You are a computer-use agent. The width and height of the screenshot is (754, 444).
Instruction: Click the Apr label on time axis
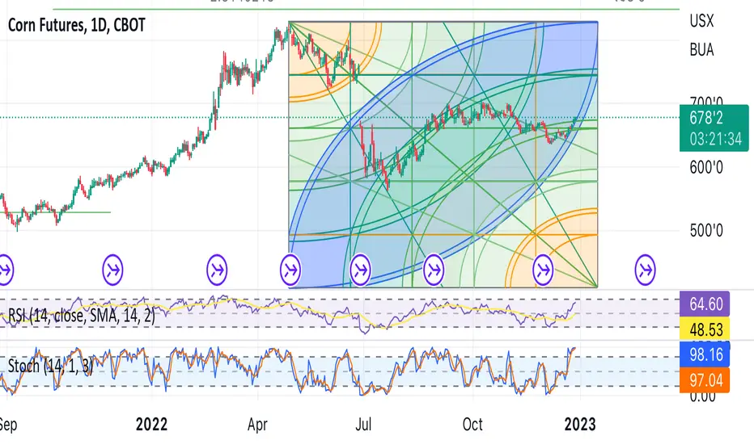click(257, 425)
